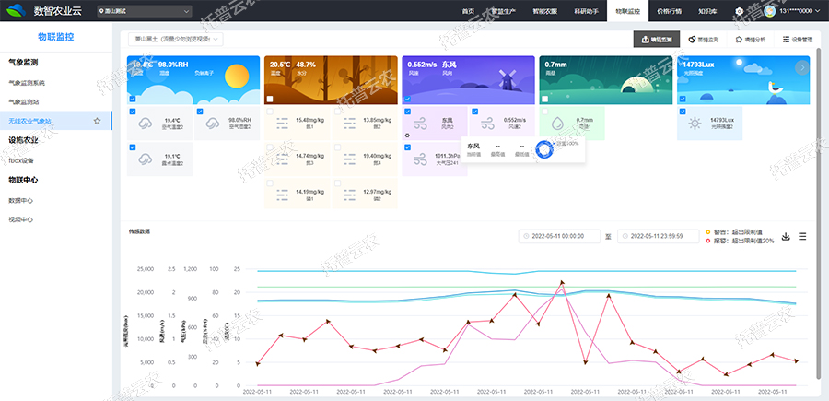Image resolution: width=829 pixels, height=401 pixels.
Task: Check the soil temperature card checkbox
Action: 270,100
